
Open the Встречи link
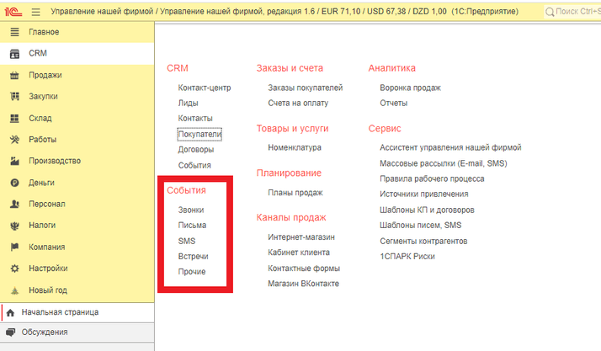point(194,257)
